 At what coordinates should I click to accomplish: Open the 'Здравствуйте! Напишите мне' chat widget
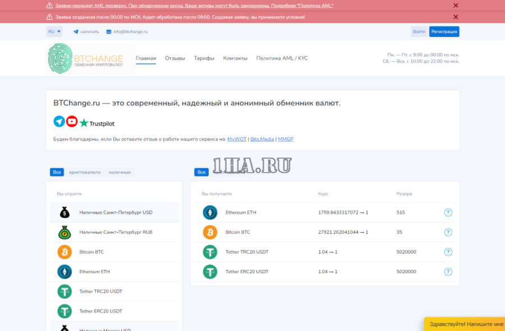[x=465, y=324]
